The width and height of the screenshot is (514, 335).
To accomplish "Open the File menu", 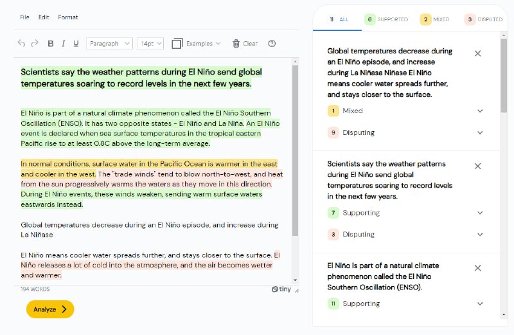I will click(24, 17).
